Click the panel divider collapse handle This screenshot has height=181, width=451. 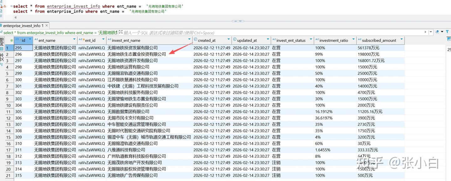pyautogui.click(x=238, y=21)
